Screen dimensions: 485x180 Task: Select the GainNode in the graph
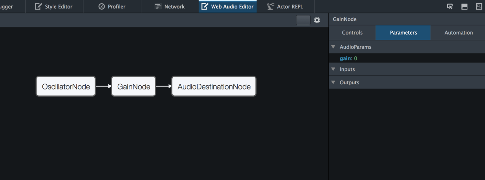pos(134,86)
